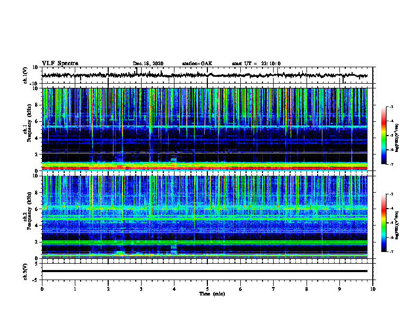Click the log(PSD) label beside the ch.1 colorbar
This screenshot has height=324, width=420.
(x=397, y=138)
